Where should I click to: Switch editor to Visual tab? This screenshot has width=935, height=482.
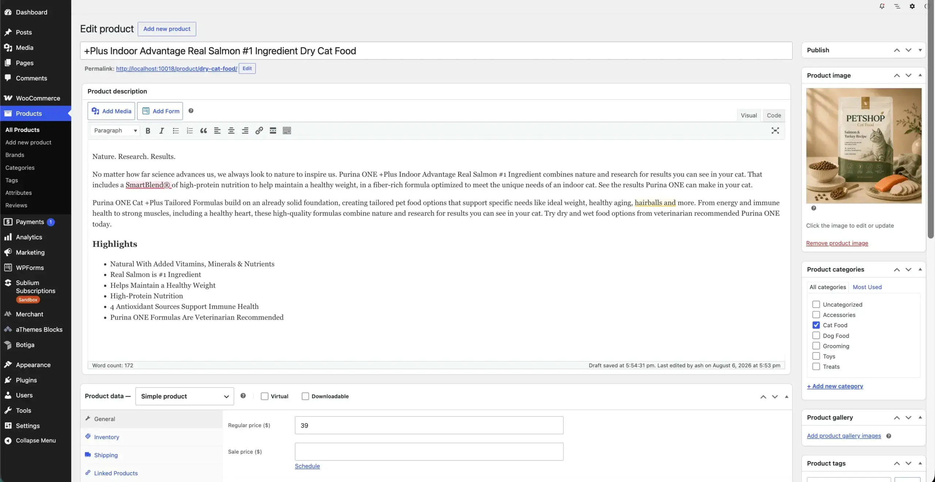[x=749, y=115]
